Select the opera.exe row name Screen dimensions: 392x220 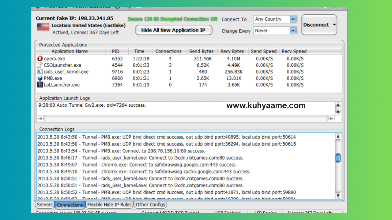55,59
